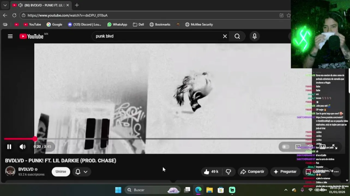Mute the video player volume
Viewport: 350px width, 196px height.
pyautogui.click(x=22, y=147)
